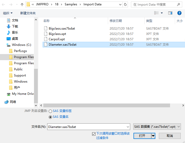Go up one folder level
Screen dimensions: 185x143
coord(22,5)
